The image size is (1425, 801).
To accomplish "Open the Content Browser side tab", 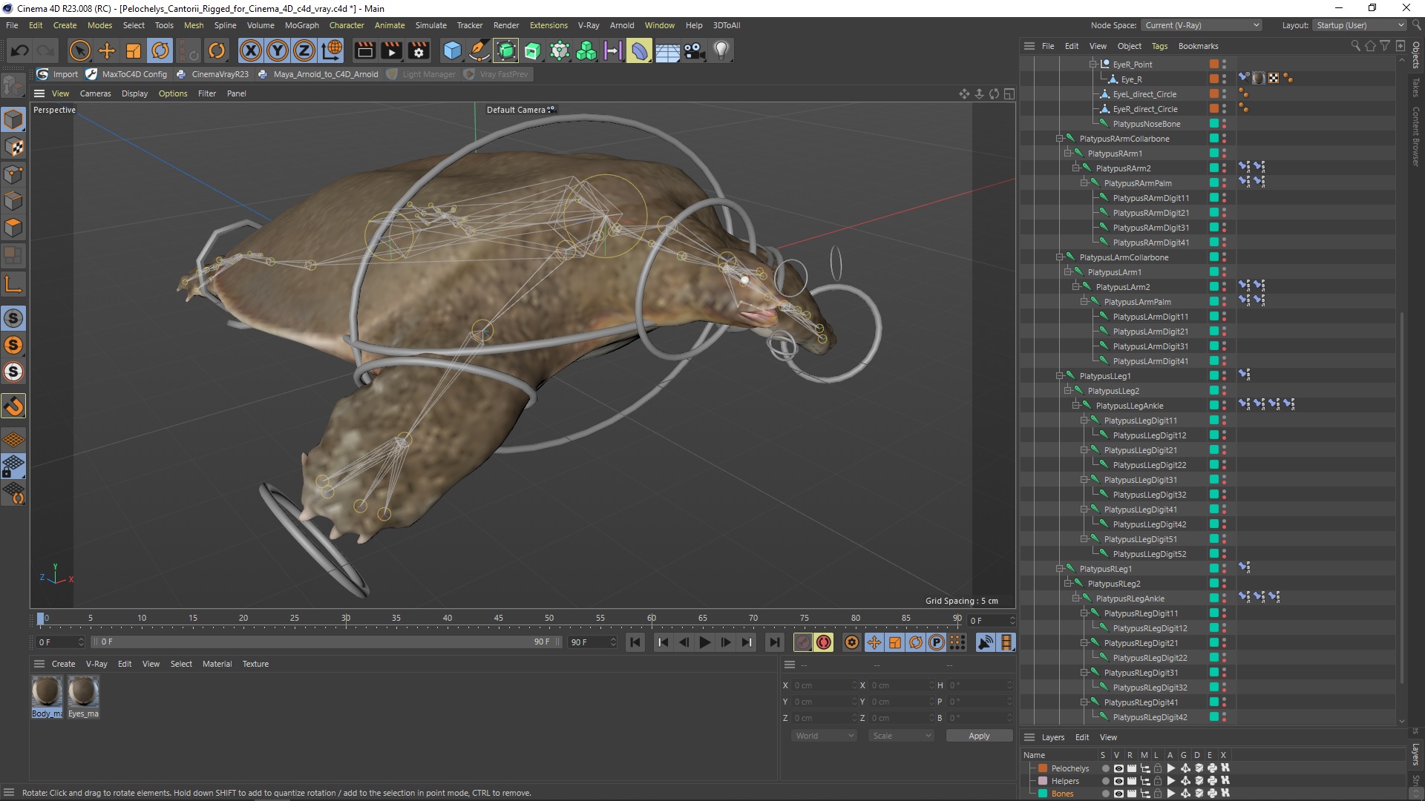I will coord(1416,136).
